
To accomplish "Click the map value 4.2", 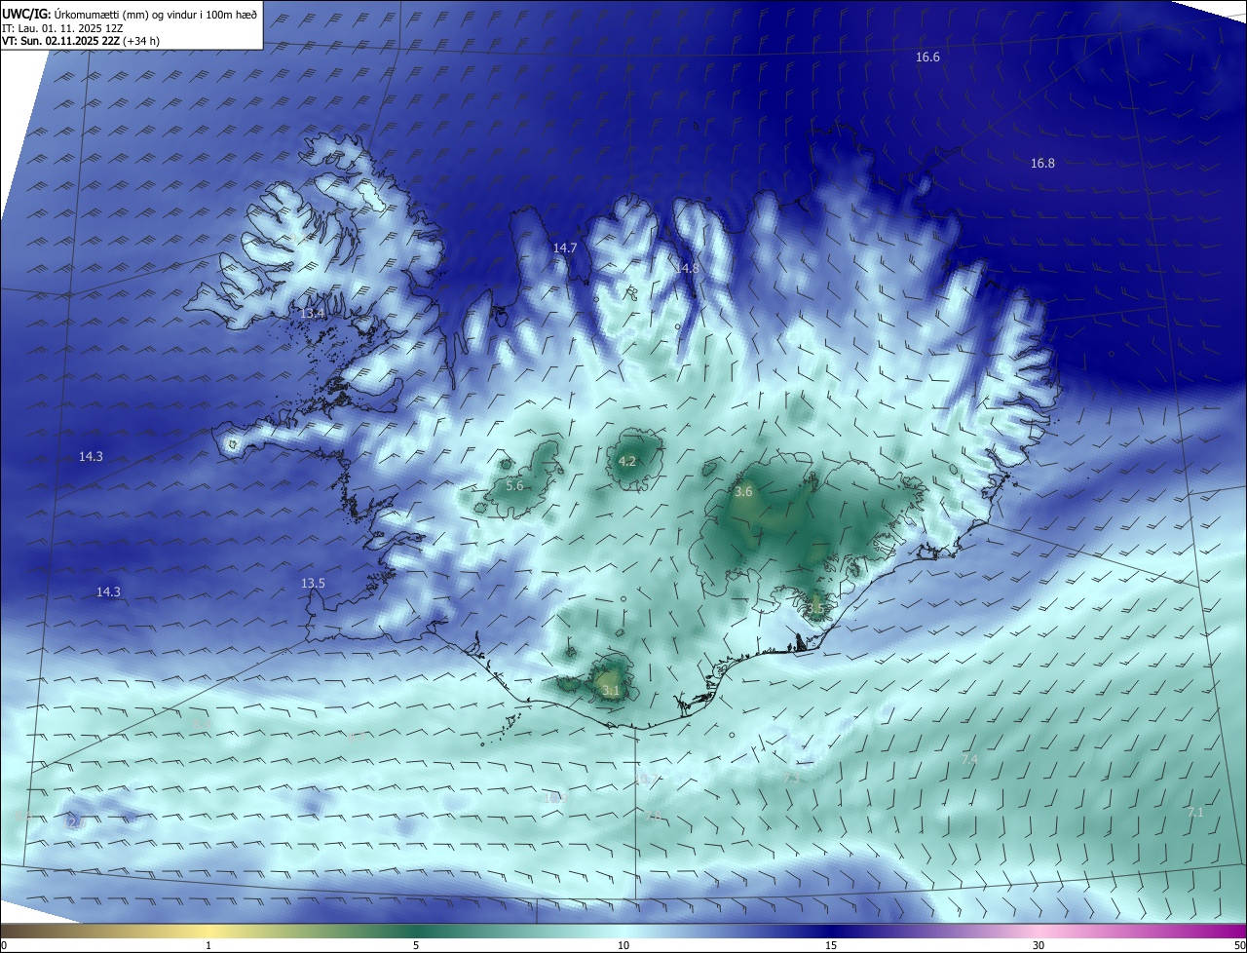I will tap(627, 462).
